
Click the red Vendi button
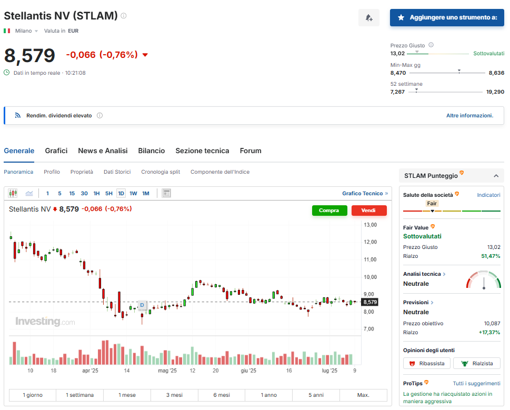369,211
